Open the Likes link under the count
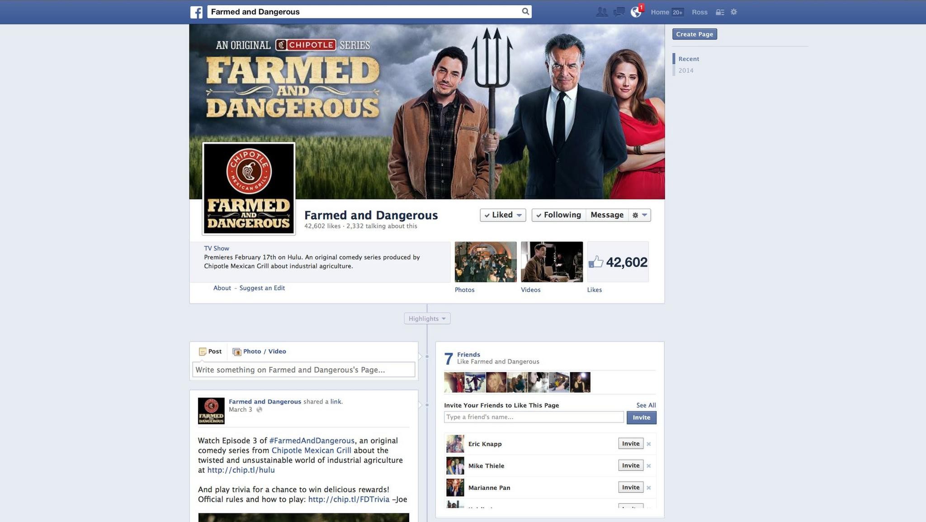Image resolution: width=926 pixels, height=522 pixels. [x=594, y=290]
